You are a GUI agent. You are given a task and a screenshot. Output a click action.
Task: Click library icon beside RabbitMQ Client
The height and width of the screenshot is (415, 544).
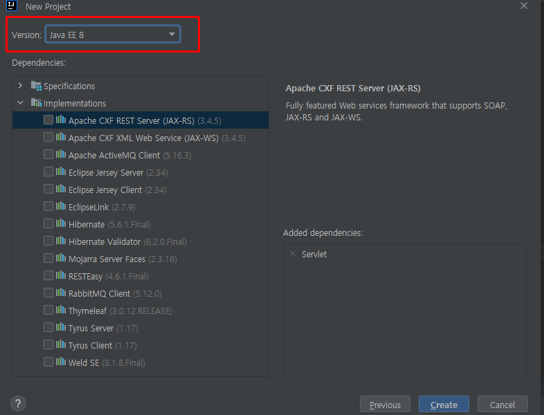click(x=61, y=293)
